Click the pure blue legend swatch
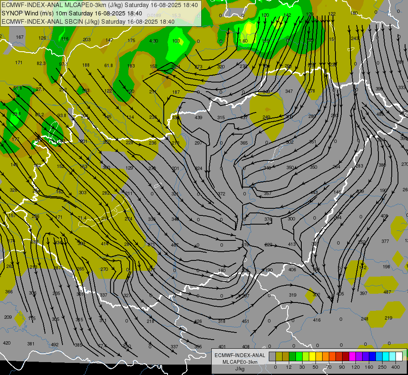The width and height of the screenshot is (408, 375). point(373,357)
